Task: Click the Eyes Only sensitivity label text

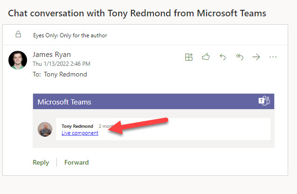Action: (70, 35)
